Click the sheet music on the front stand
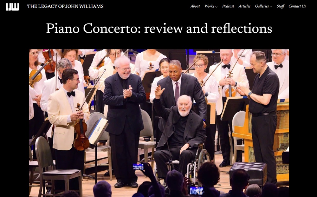The height and width of the screenshot is (197, 317). pyautogui.click(x=98, y=131)
